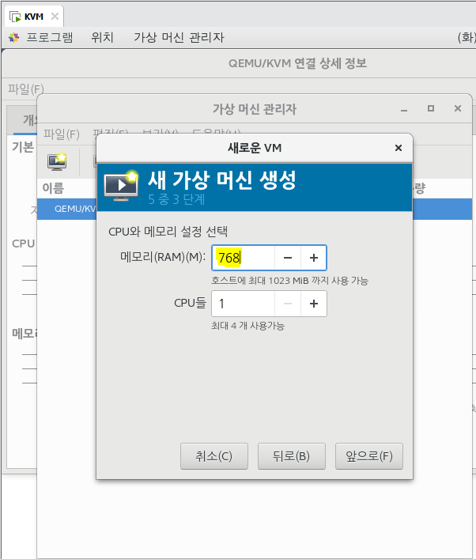Proceed with 앞으로(F) button
Image resolution: width=476 pixels, height=559 pixels.
click(x=369, y=456)
